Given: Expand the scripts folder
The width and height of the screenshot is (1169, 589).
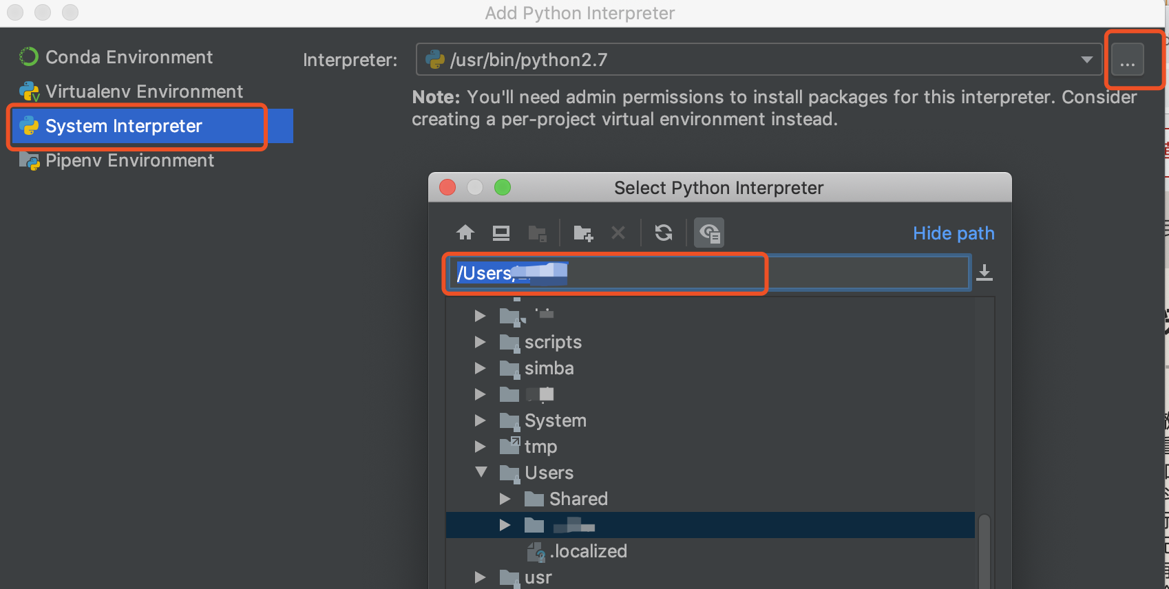Looking at the screenshot, I should click(x=481, y=342).
